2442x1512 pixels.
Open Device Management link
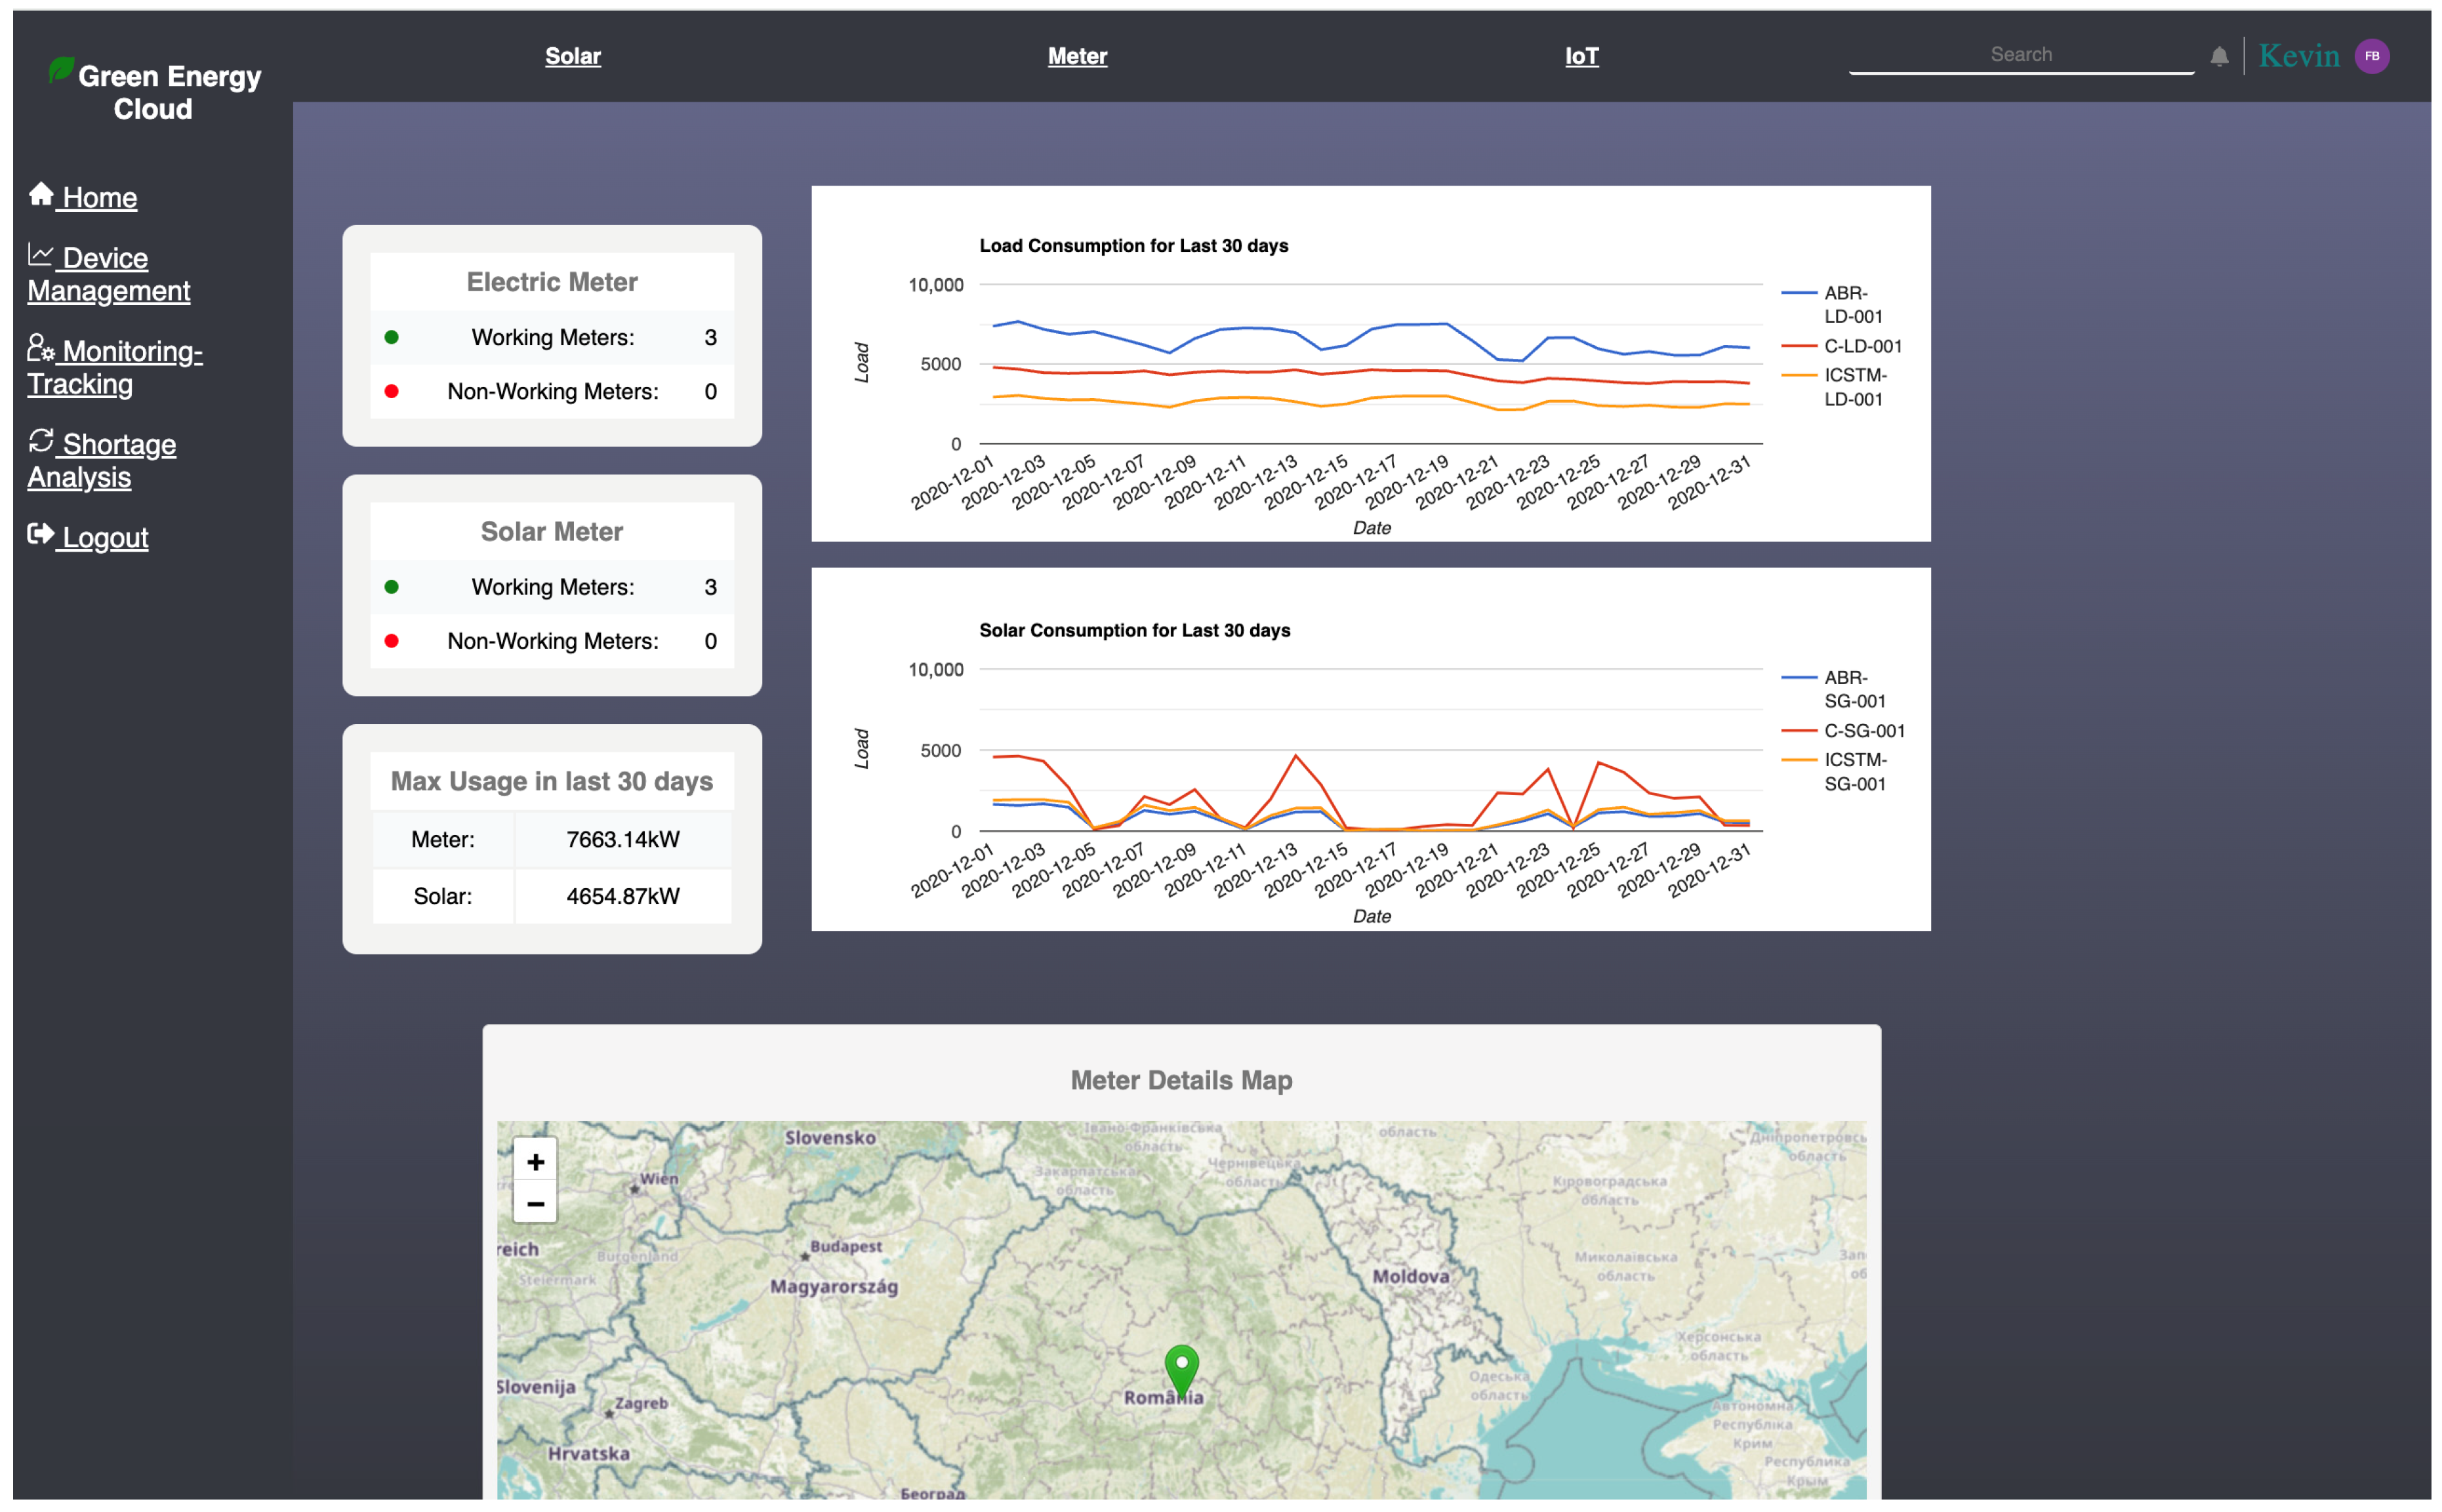(x=108, y=274)
